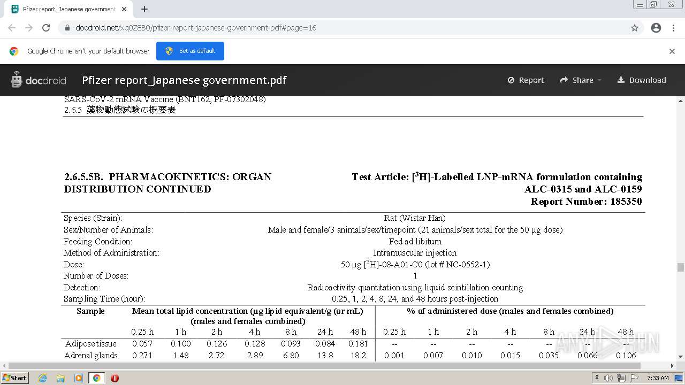Click the Japanese heading '2.6.5 薬物動態試験の概要表'
This screenshot has height=385, width=685.
pyautogui.click(x=120, y=110)
